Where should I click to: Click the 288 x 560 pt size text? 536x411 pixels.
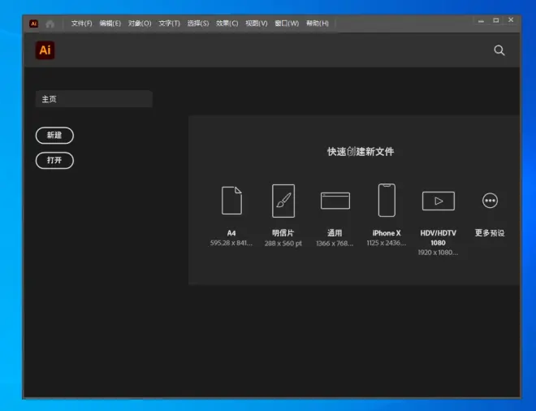[283, 244]
